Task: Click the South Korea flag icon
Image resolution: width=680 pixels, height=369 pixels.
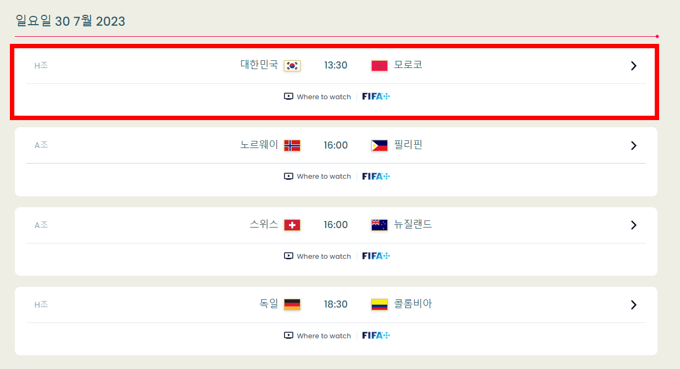Action: pyautogui.click(x=292, y=65)
